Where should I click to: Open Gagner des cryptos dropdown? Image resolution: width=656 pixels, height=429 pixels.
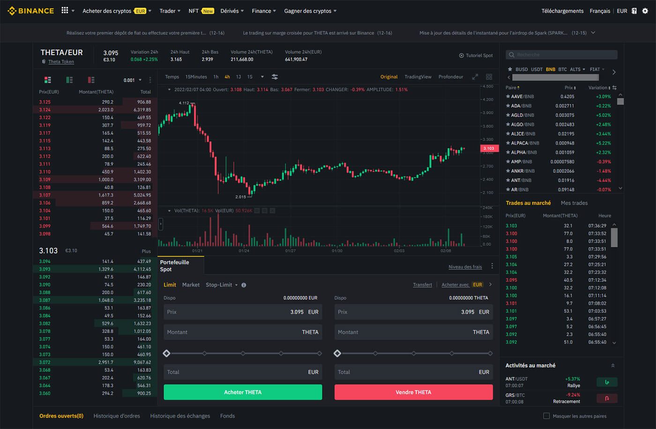pos(310,11)
